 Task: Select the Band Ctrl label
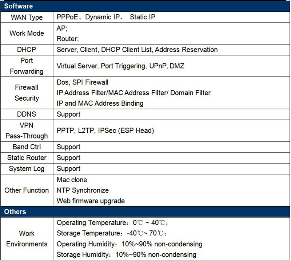coord(27,147)
